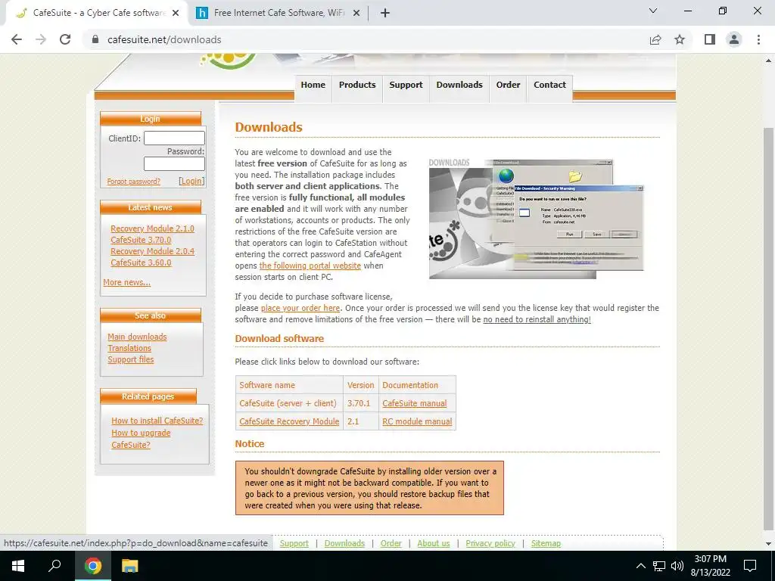Show hidden system tray icons
The width and height of the screenshot is (775, 581).
point(640,566)
